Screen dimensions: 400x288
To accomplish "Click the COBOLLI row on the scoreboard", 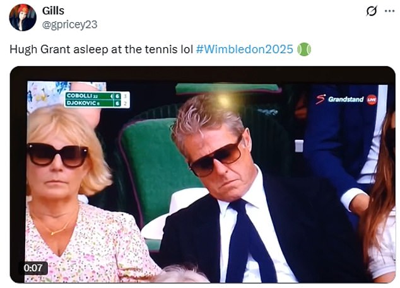I will coord(97,96).
